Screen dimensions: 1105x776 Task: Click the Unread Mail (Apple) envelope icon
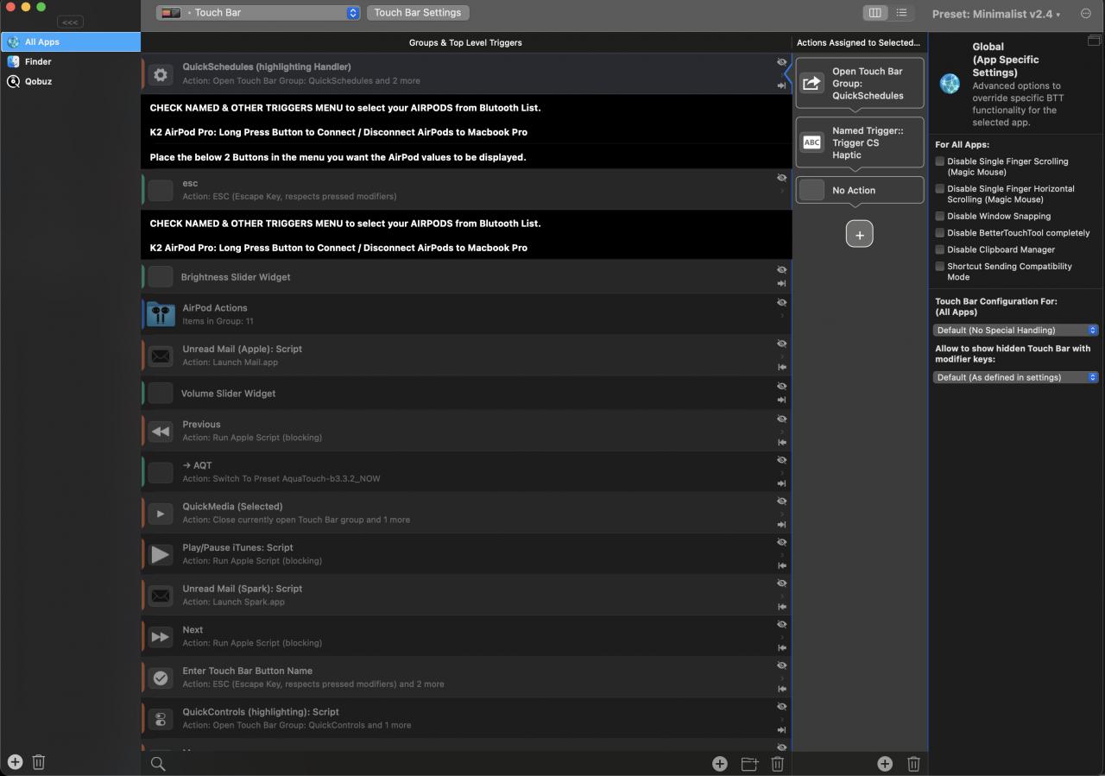161,356
